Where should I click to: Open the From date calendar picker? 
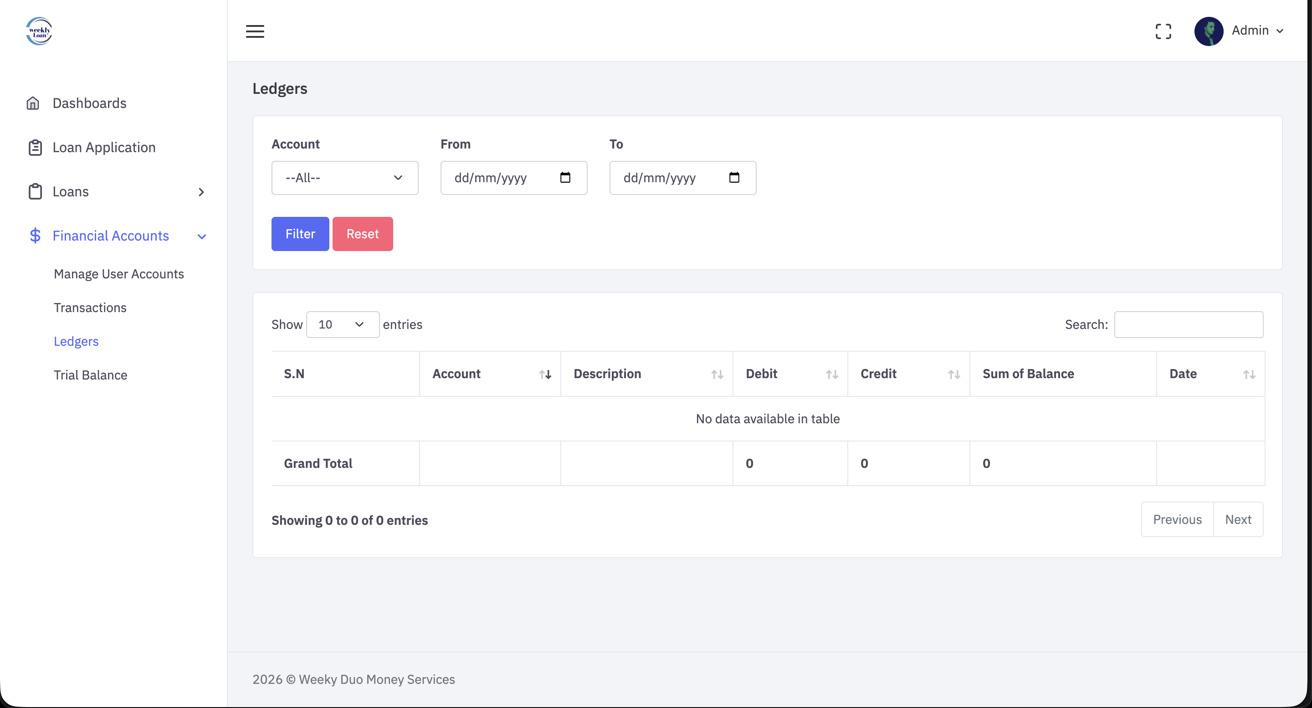pos(565,177)
